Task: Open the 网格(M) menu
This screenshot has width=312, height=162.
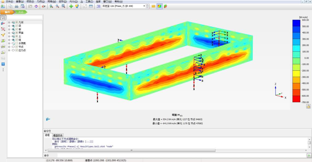Action: [x=52, y=2]
